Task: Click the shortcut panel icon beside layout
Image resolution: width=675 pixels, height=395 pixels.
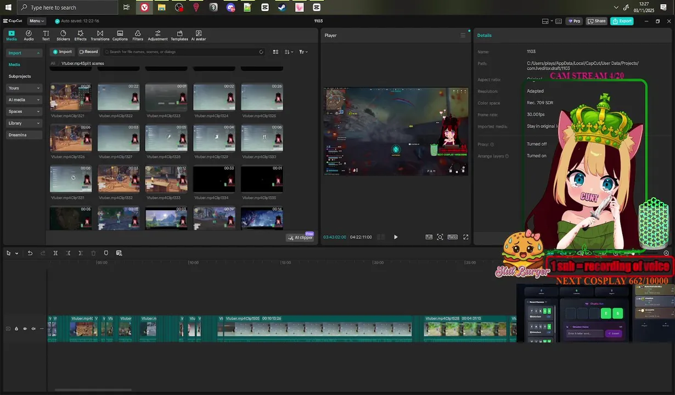Action: 559,21
